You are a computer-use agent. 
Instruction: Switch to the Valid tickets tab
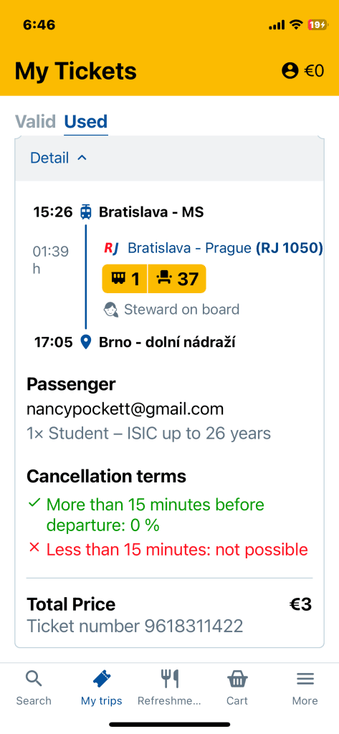point(36,122)
